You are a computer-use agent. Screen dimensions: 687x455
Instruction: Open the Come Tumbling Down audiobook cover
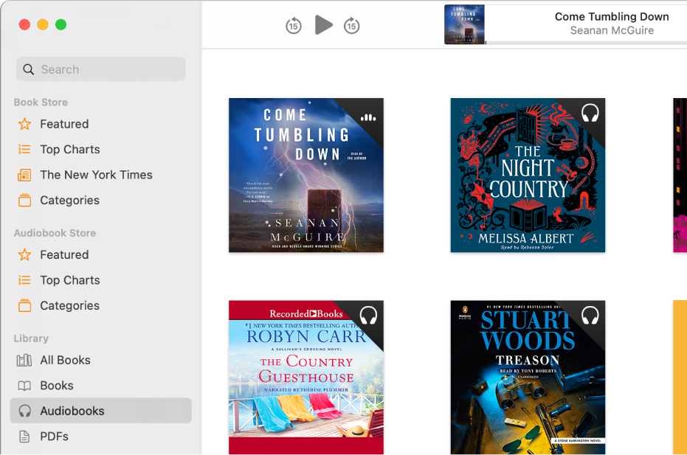[x=305, y=176]
